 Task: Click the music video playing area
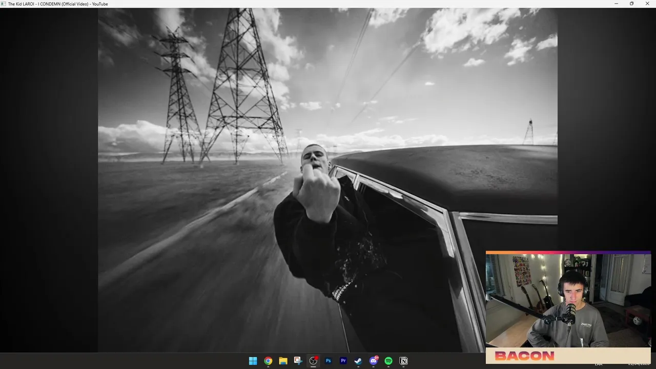click(327, 180)
